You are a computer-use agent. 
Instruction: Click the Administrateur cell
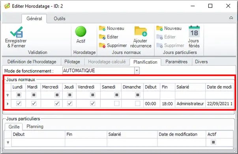(x=190, y=104)
